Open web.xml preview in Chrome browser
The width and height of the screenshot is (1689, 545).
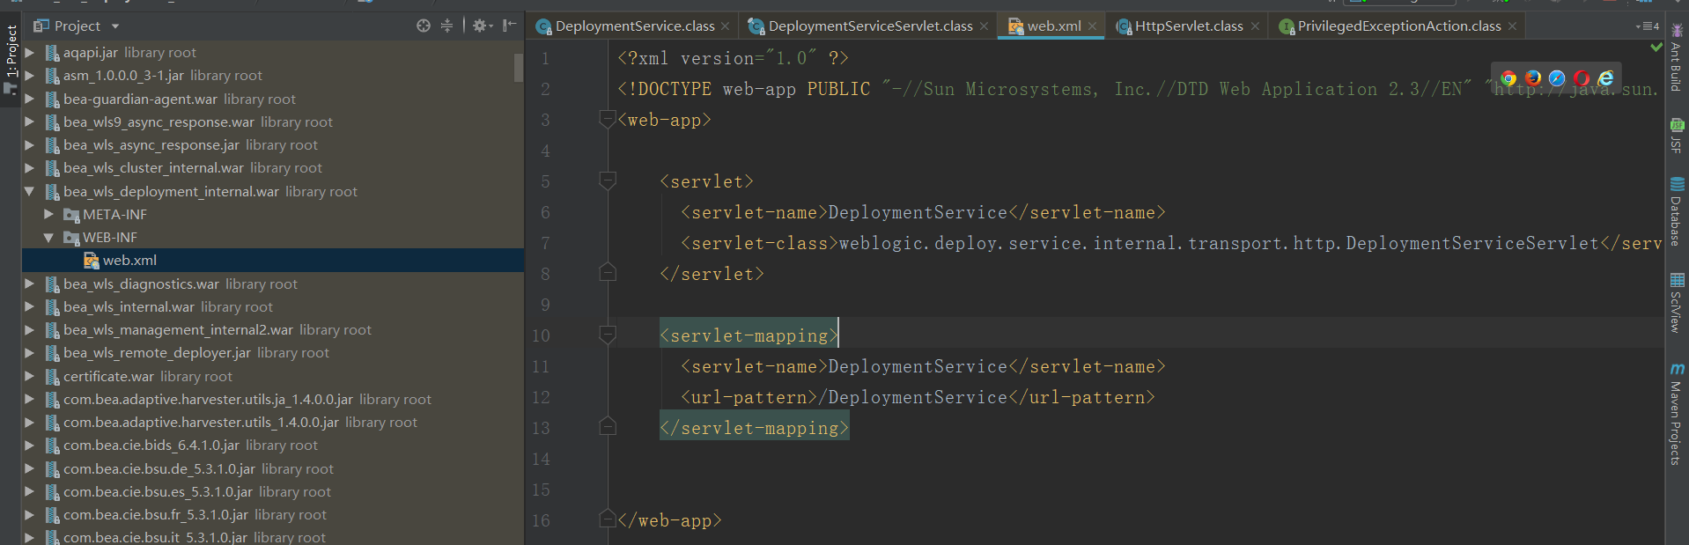coord(1508,78)
